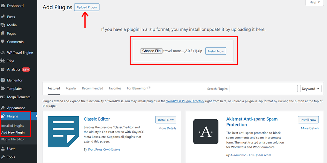This screenshot has width=327, height=163.
Task: Install the uploaded travel-monster zip file
Action: coord(216,51)
